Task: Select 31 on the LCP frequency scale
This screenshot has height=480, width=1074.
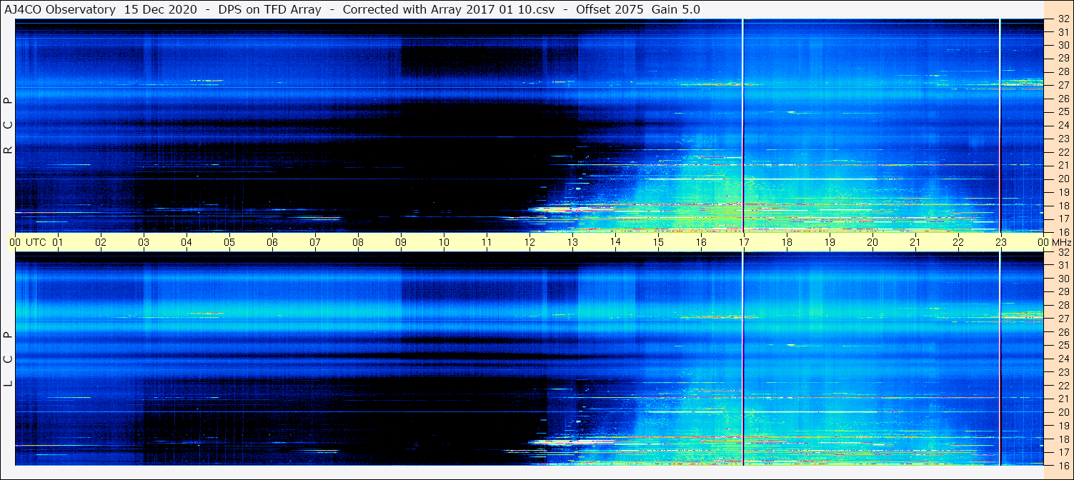Action: coord(1063,265)
